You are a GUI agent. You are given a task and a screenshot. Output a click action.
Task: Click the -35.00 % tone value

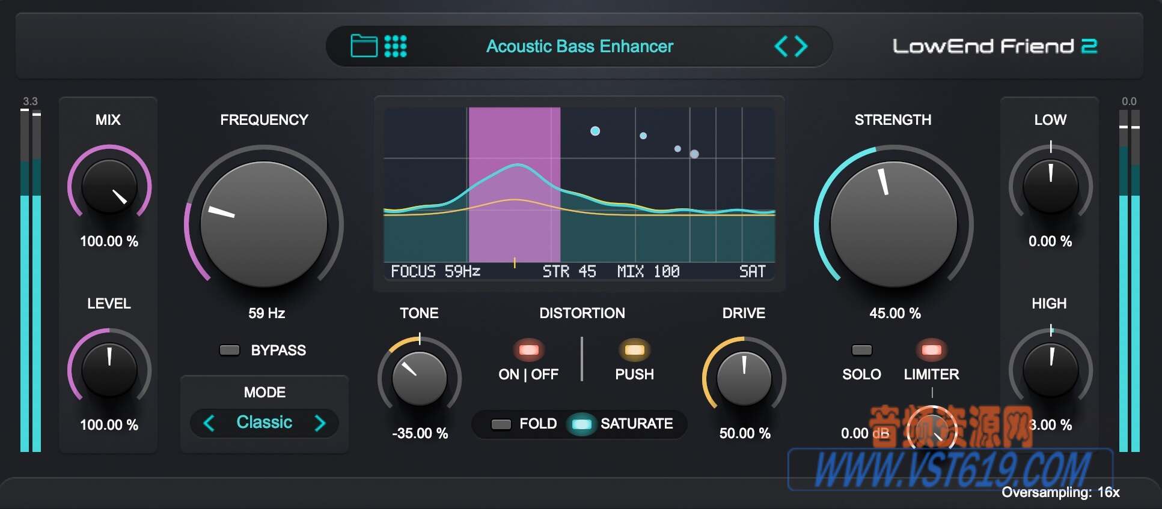[420, 433]
